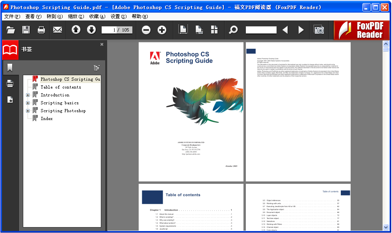392x233 pixels.
Task: Click the vertical scrollbar down arrow
Action: 386,227
